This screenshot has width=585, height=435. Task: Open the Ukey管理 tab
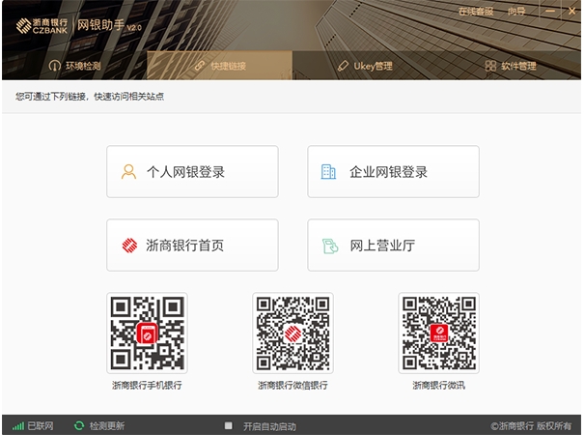pos(365,66)
